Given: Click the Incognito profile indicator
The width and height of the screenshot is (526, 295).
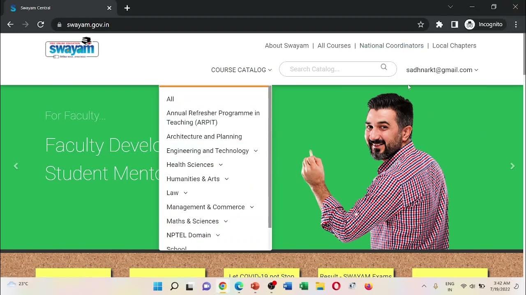Looking at the screenshot, I should pyautogui.click(x=484, y=25).
